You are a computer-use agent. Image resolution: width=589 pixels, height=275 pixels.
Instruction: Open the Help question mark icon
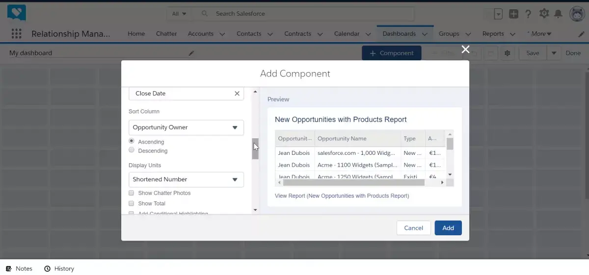coord(528,14)
